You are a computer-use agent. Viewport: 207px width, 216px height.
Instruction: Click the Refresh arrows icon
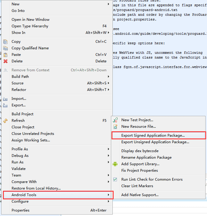[5, 121]
